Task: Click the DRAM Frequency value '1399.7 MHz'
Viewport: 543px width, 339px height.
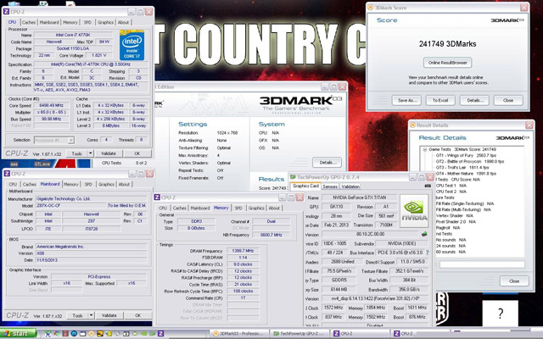Action: tap(244, 251)
